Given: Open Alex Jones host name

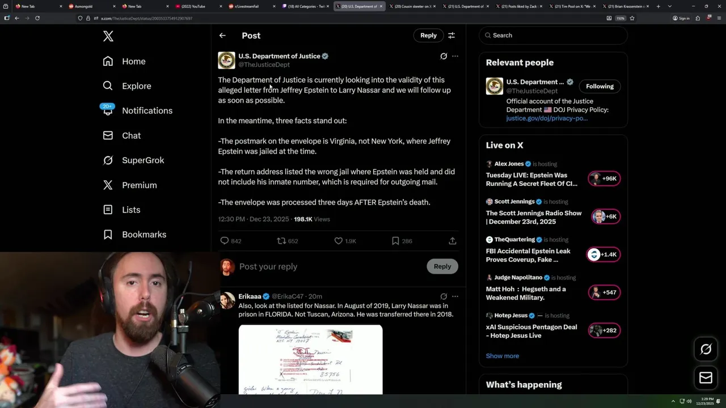Looking at the screenshot, I should point(509,164).
